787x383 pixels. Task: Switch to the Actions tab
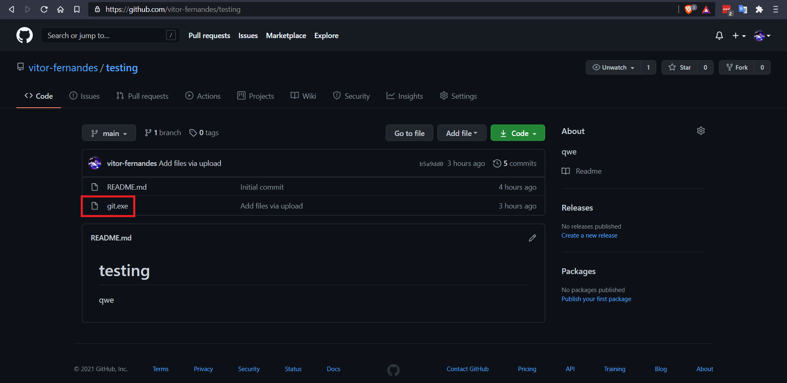tap(203, 96)
